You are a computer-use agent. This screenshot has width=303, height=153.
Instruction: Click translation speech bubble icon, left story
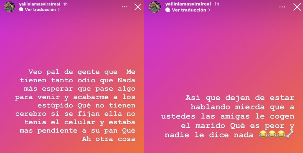click(x=21, y=10)
